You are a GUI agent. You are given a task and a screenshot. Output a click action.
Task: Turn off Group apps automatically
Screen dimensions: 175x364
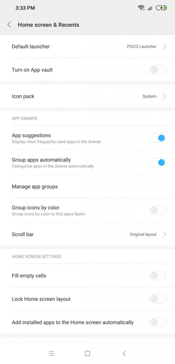158,162
